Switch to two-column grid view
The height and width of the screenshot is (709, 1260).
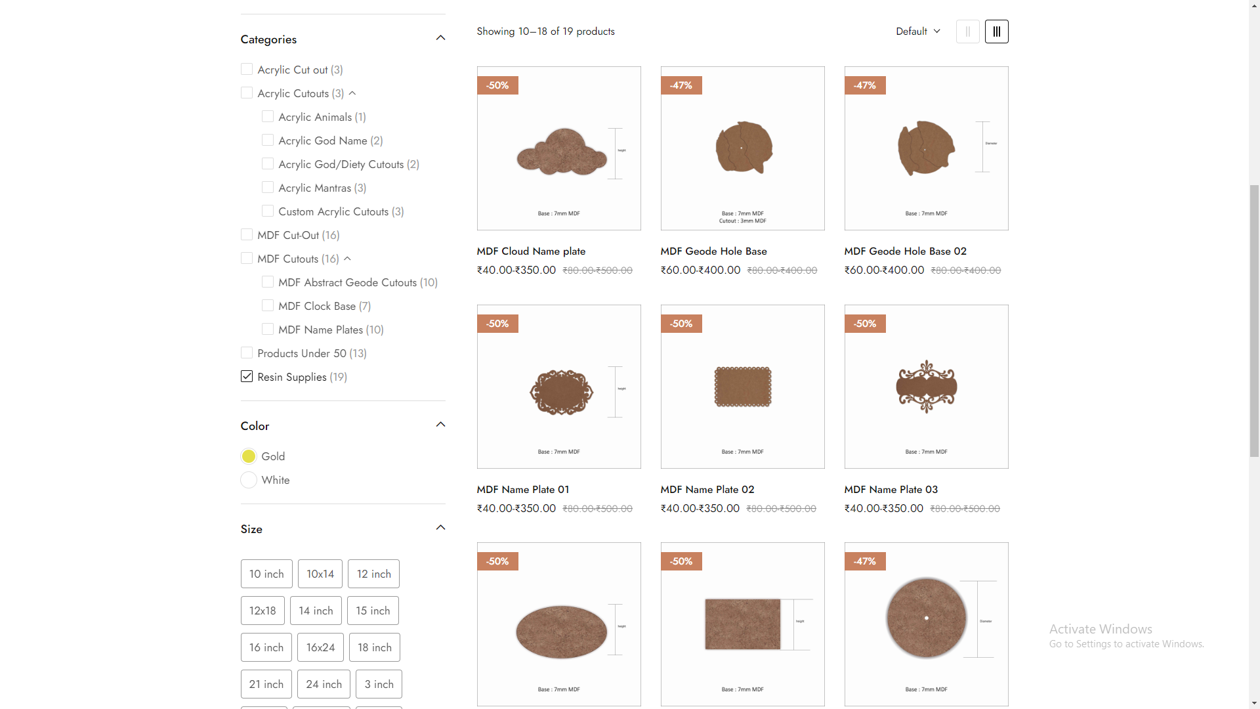(x=967, y=32)
